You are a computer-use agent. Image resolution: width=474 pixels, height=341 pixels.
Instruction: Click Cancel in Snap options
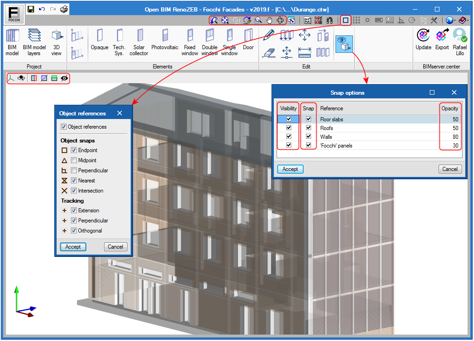(450, 169)
